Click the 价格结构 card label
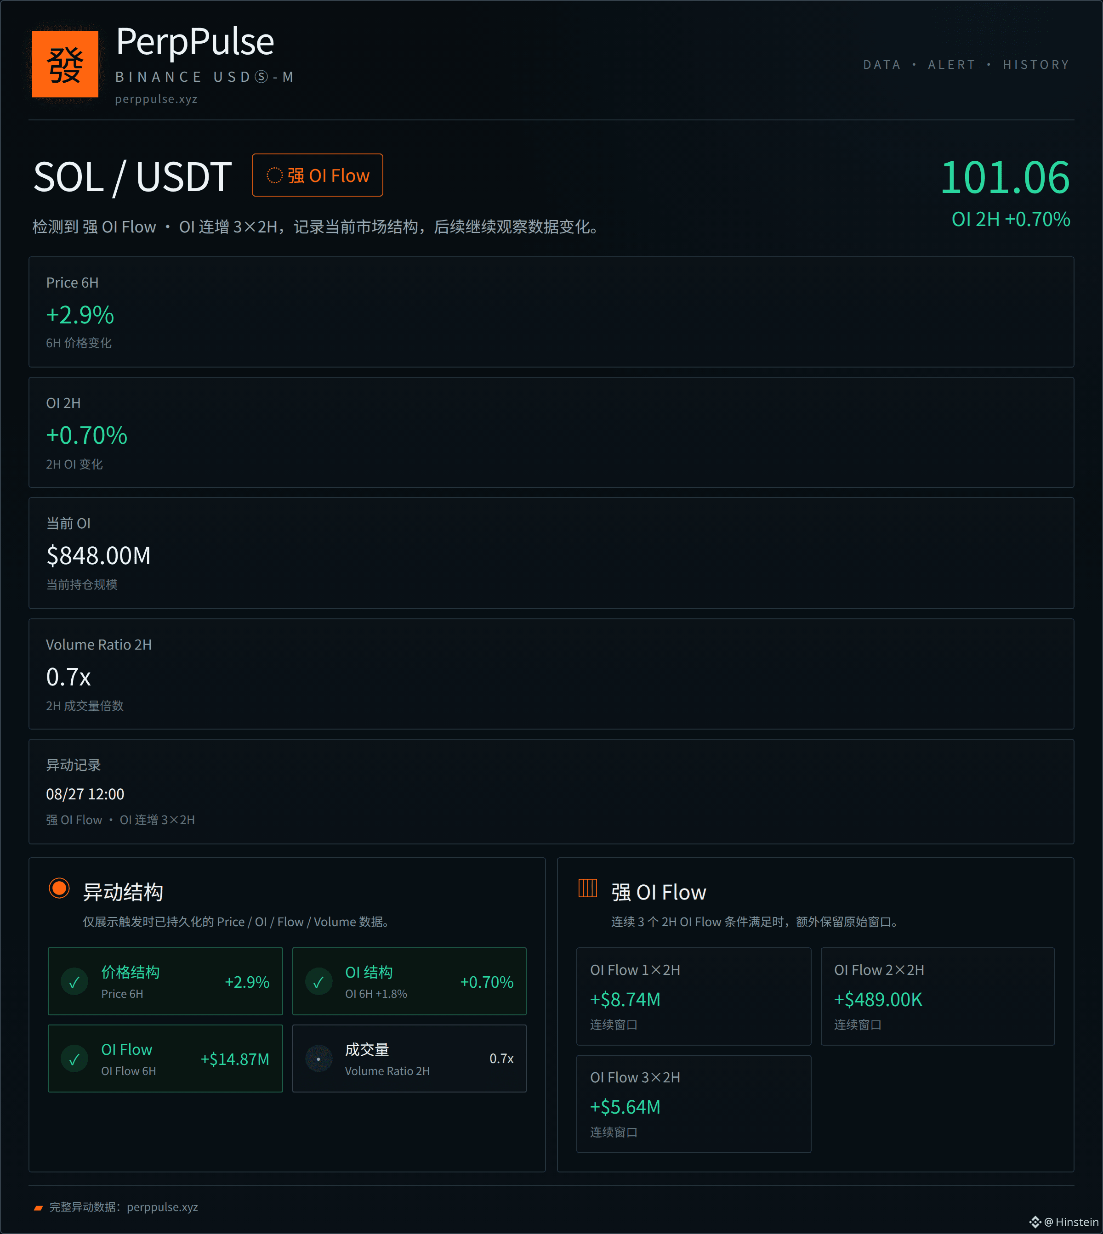Viewport: 1103px width, 1234px height. [x=131, y=972]
